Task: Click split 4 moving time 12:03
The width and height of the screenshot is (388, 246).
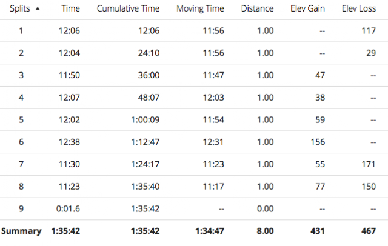Action: point(213,98)
